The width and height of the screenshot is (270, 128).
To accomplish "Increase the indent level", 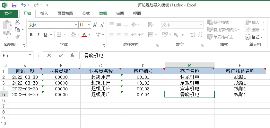I will [141, 35].
